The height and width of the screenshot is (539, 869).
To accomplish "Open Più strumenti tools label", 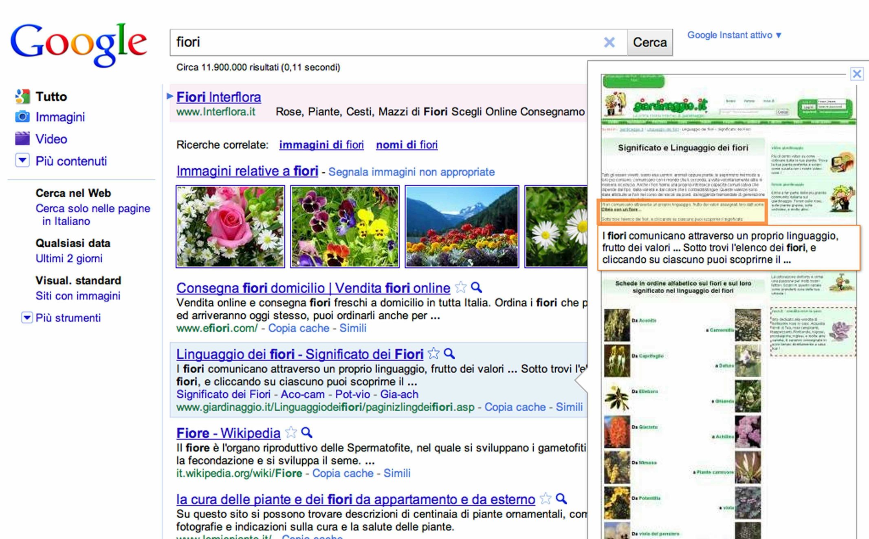I will 68,318.
